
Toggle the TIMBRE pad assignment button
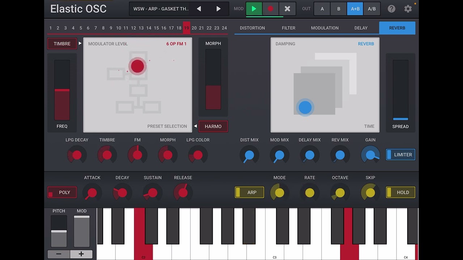62,44
